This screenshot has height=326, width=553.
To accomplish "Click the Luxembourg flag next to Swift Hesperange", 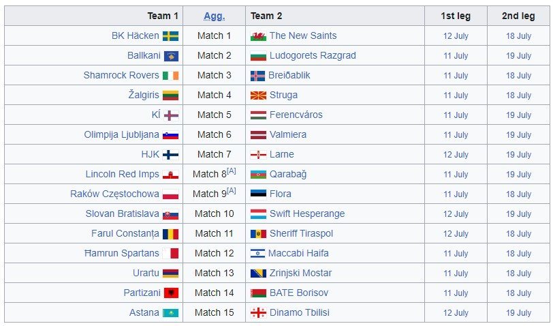I will click(x=258, y=214).
